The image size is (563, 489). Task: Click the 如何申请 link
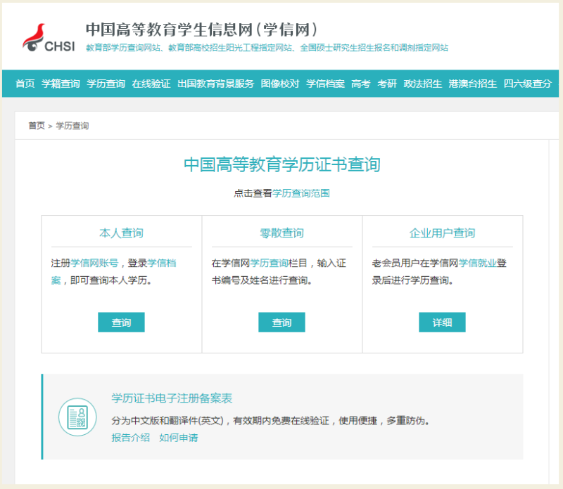click(x=178, y=438)
